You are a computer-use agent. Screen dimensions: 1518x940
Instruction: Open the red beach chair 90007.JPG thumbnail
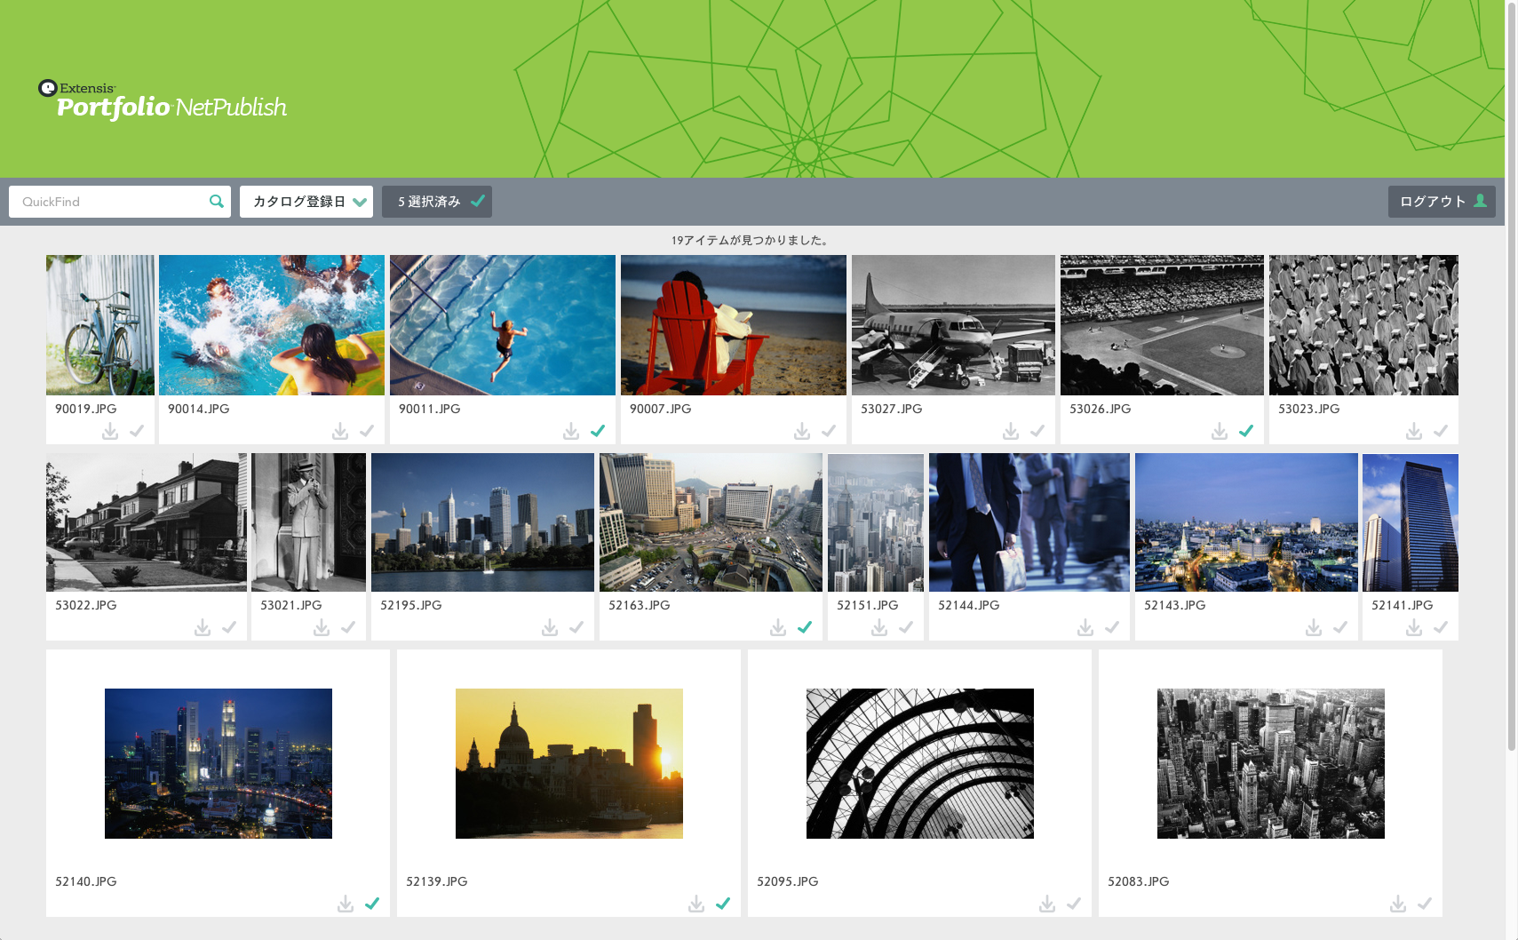pos(734,325)
